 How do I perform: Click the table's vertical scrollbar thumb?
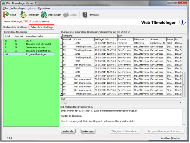tap(184, 85)
